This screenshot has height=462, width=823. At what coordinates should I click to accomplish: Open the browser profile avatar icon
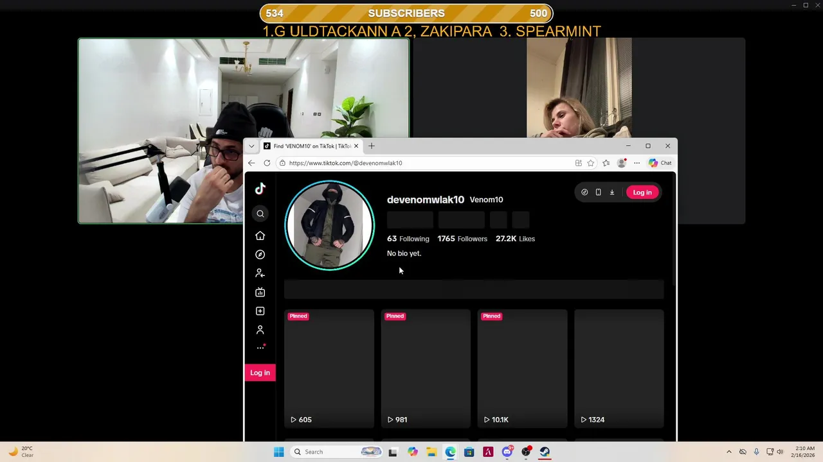621,163
